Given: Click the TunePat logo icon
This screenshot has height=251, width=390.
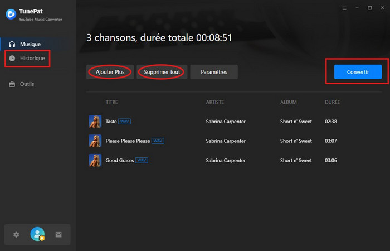Looking at the screenshot, I should tap(10, 14).
